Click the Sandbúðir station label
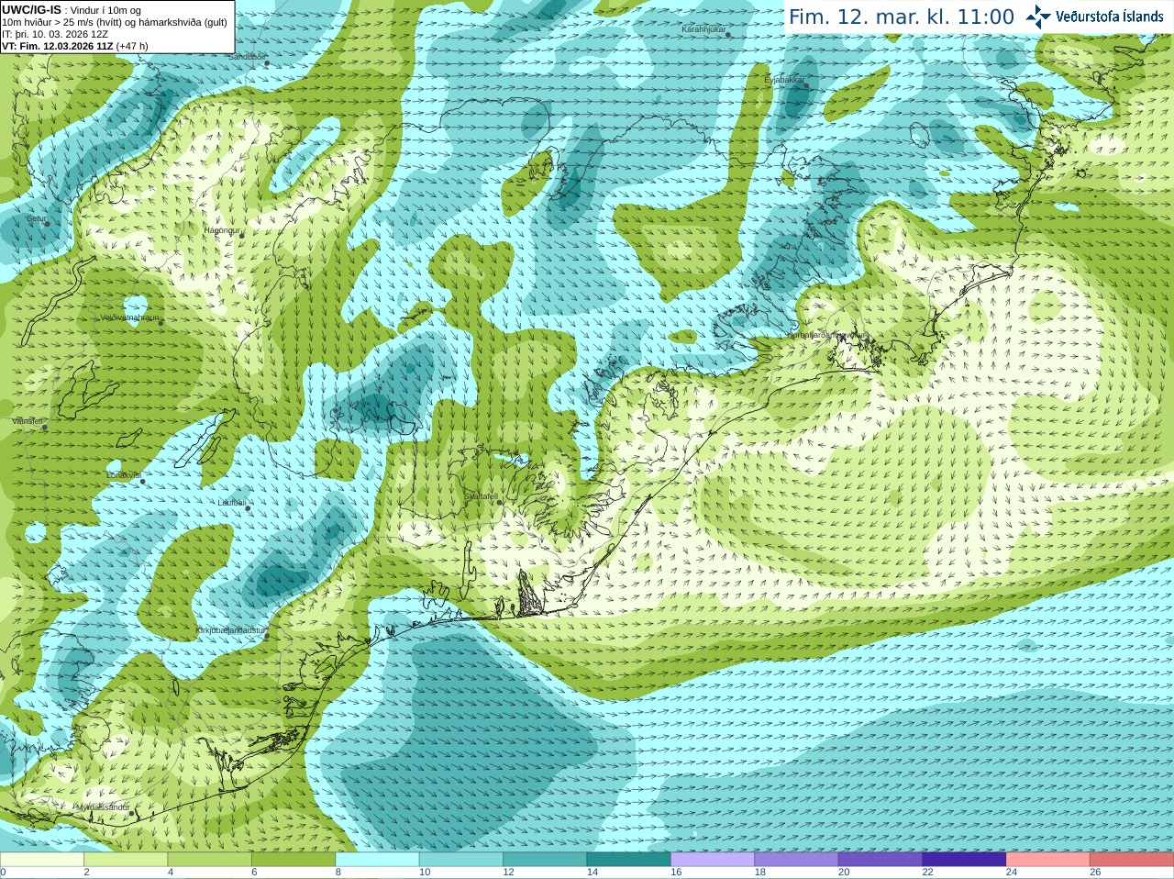 (247, 57)
